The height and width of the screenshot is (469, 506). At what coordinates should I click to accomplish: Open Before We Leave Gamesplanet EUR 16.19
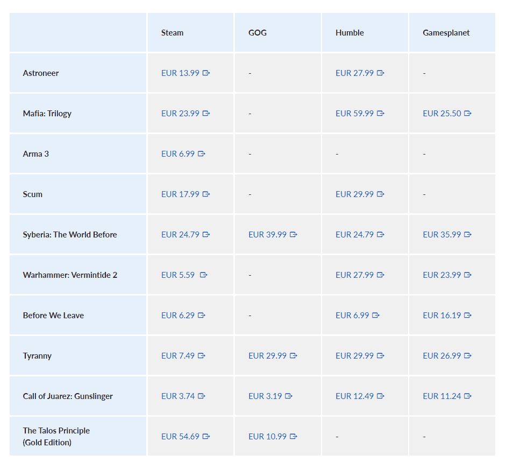point(442,316)
